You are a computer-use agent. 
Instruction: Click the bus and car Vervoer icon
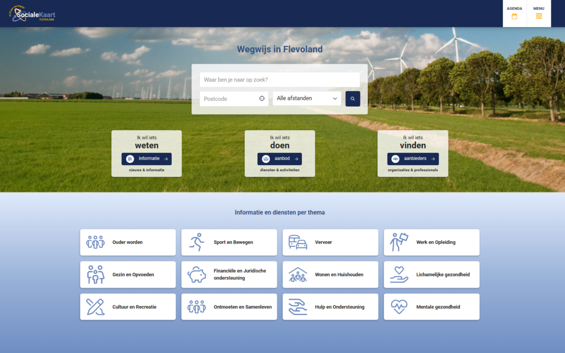(298, 242)
